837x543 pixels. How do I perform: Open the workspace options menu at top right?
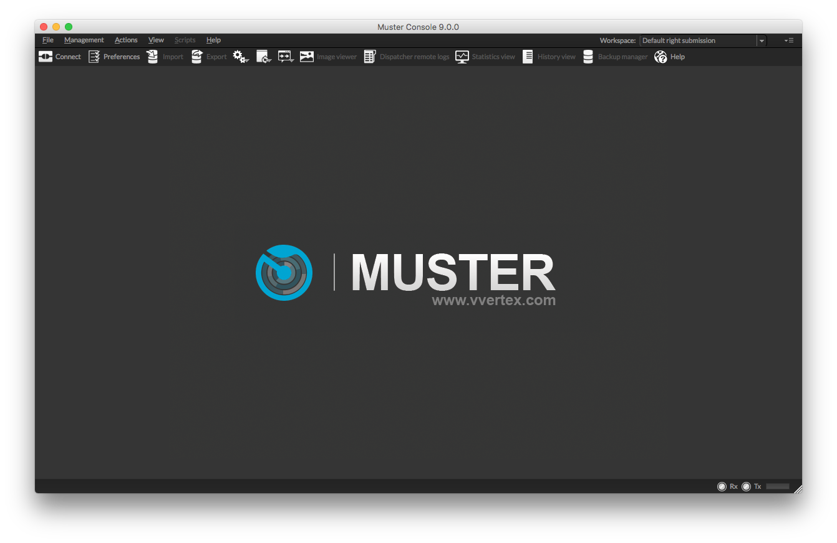(789, 40)
